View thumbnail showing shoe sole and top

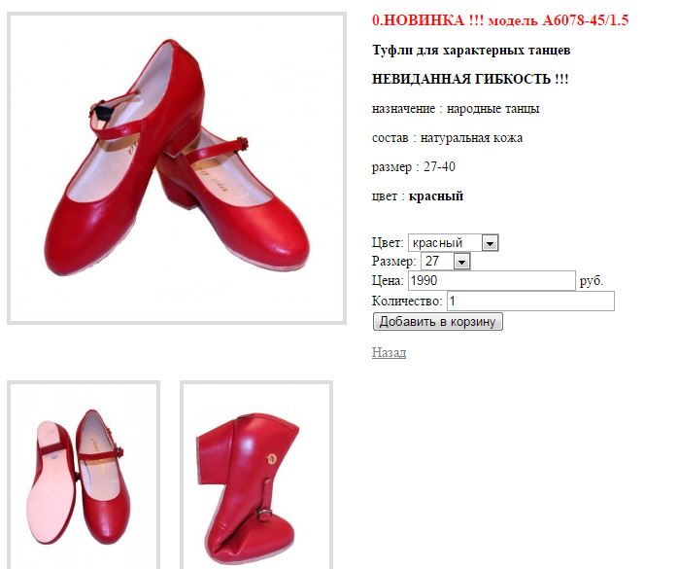click(84, 475)
